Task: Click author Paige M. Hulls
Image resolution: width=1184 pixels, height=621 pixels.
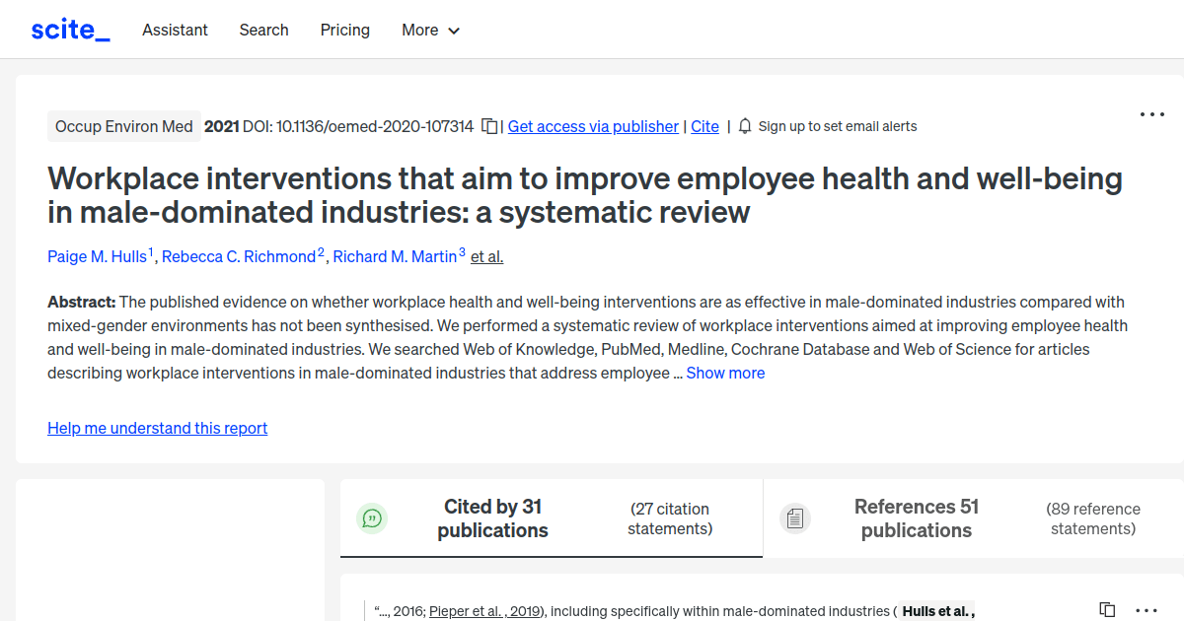Action: click(x=97, y=256)
